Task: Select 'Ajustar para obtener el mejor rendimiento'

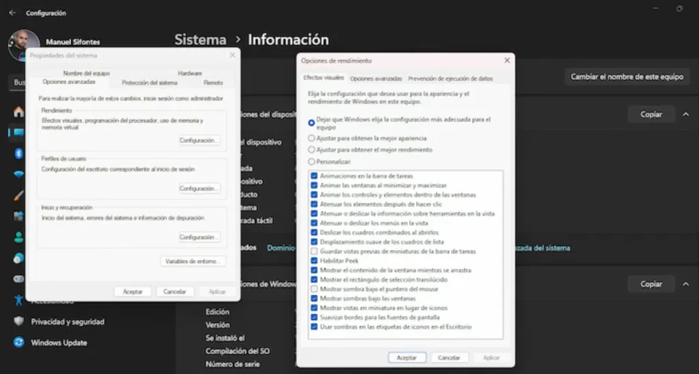Action: point(311,149)
